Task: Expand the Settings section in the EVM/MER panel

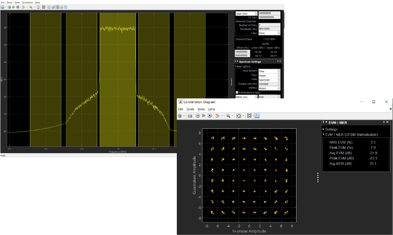Action: pos(323,130)
